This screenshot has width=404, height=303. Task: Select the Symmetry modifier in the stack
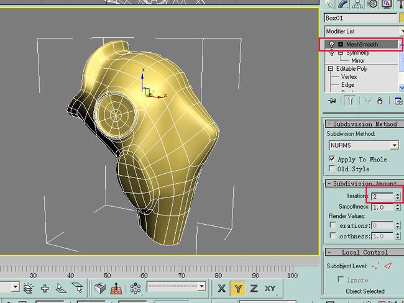point(357,53)
